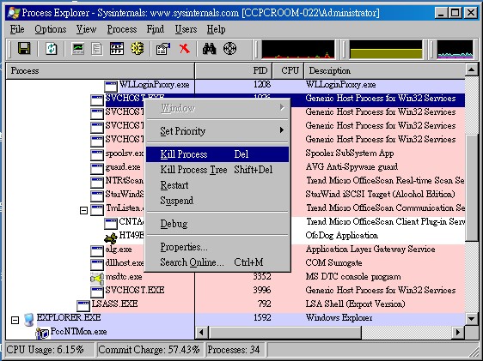Click the Refresh Now toolbar icon
483x361 pixels.
51,49
